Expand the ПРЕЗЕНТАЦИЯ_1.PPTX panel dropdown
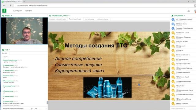Screen dimensions: 196x110 [x=69, y=16]
